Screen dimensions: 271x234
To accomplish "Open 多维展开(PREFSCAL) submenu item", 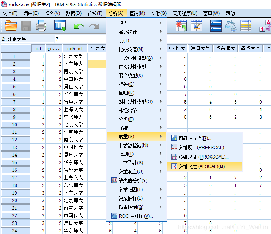I will pyautogui.click(x=204, y=147).
